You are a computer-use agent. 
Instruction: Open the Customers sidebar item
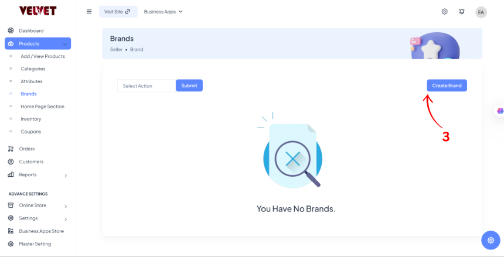pos(30,162)
